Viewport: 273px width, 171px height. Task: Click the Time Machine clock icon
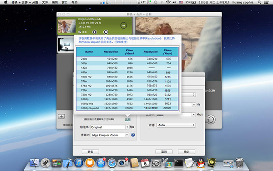156,2
